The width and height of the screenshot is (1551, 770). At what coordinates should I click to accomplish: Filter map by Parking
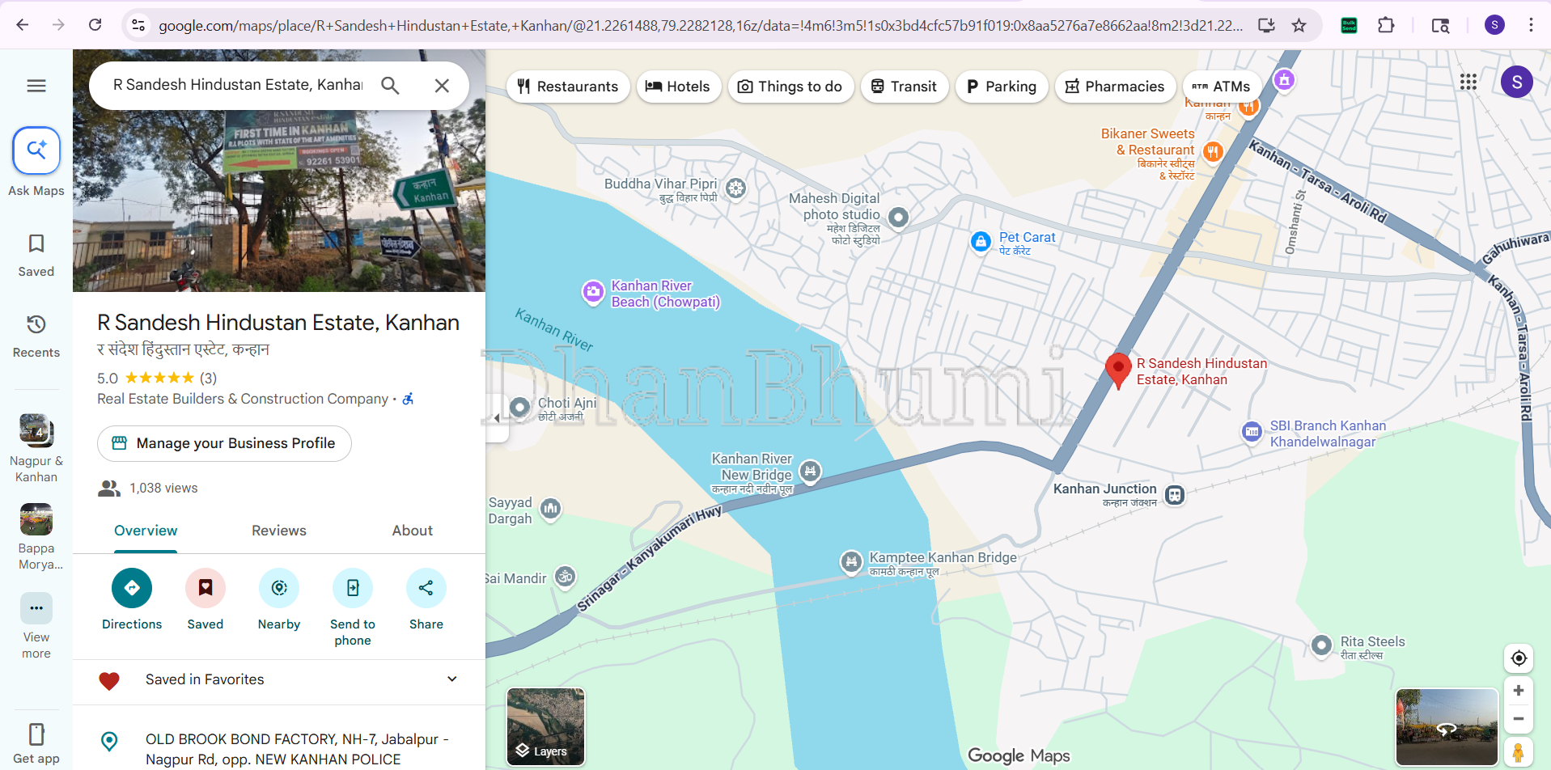click(x=1002, y=87)
